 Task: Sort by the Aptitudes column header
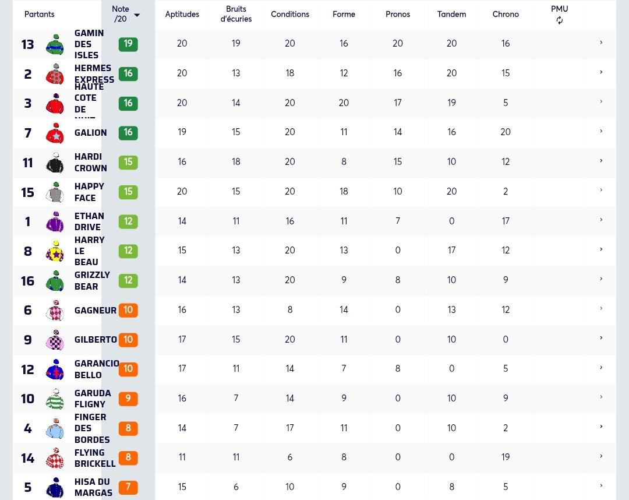[182, 14]
